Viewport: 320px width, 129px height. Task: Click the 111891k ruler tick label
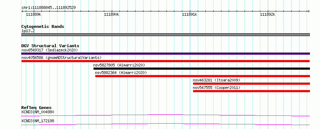pos(189,14)
